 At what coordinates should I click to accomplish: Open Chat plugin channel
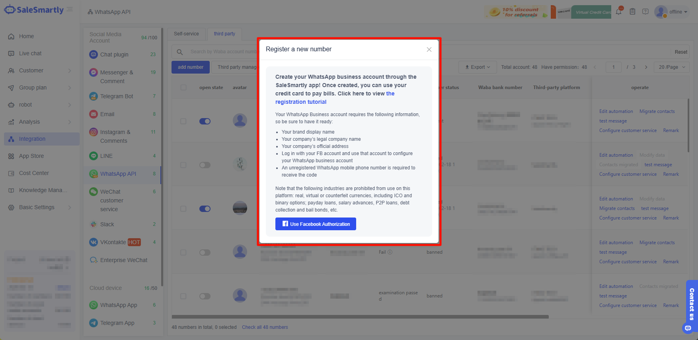click(122, 54)
